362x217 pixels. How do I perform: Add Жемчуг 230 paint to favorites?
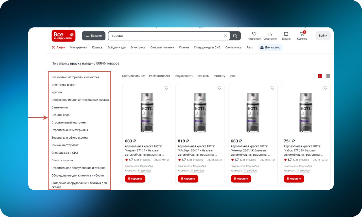[x=272, y=88]
